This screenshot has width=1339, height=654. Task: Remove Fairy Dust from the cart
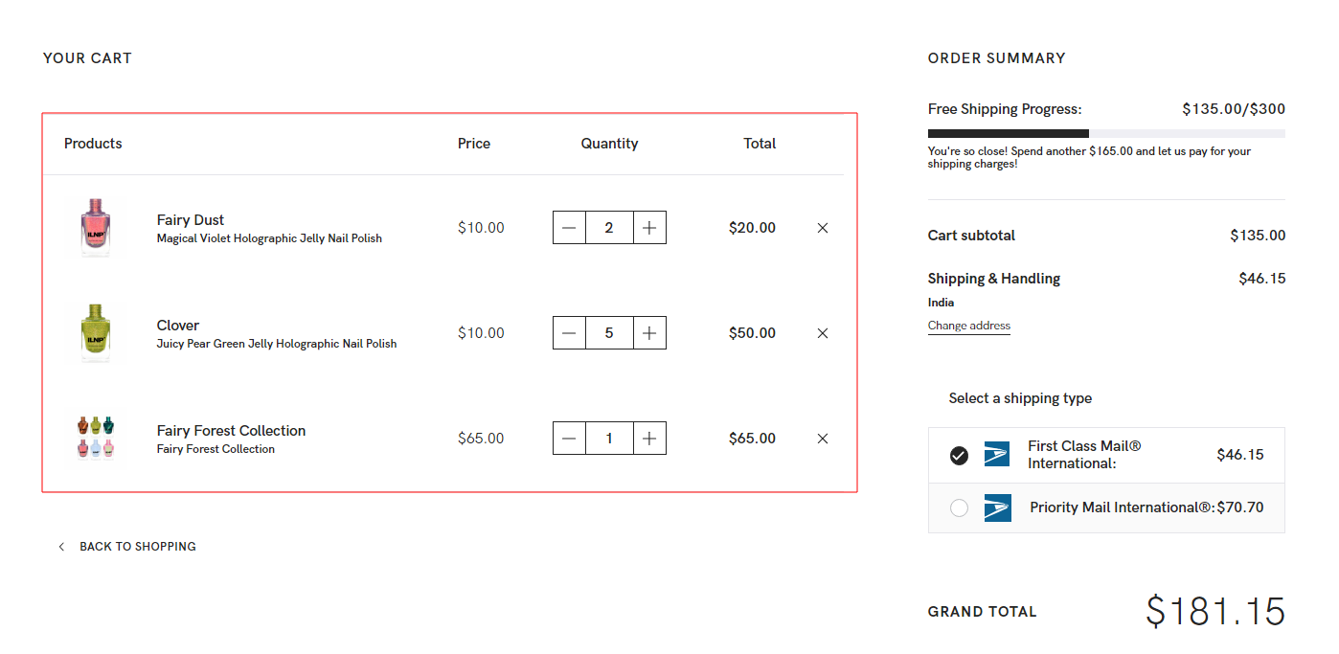tap(822, 227)
